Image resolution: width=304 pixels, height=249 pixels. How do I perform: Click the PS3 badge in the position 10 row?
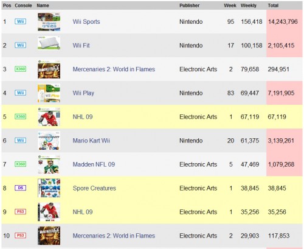tap(20, 236)
